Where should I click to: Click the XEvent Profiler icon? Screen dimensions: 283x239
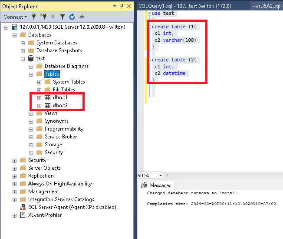click(23, 215)
